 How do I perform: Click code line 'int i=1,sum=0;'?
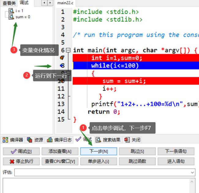[117, 58]
